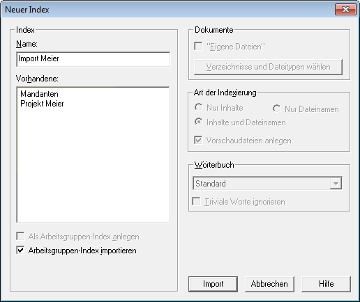Open help via the Hilfe button
The height and width of the screenshot is (302, 360).
(x=326, y=284)
